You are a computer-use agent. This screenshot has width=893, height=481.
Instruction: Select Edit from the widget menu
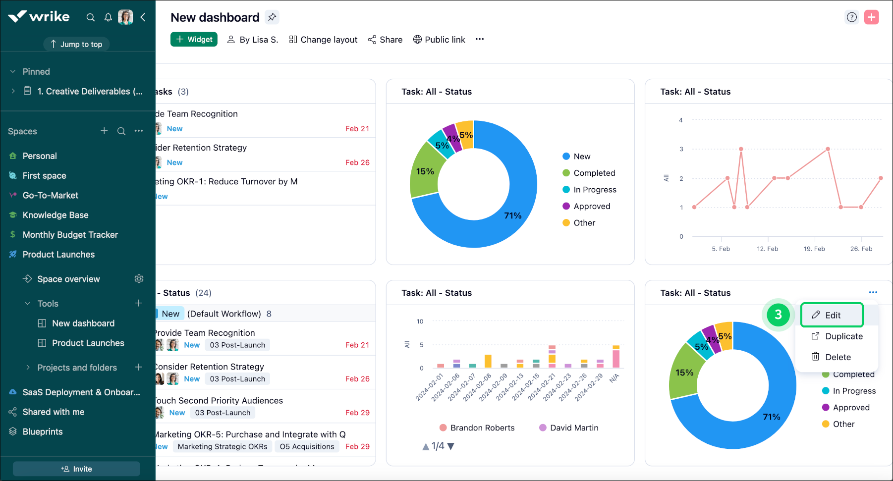[x=832, y=315]
